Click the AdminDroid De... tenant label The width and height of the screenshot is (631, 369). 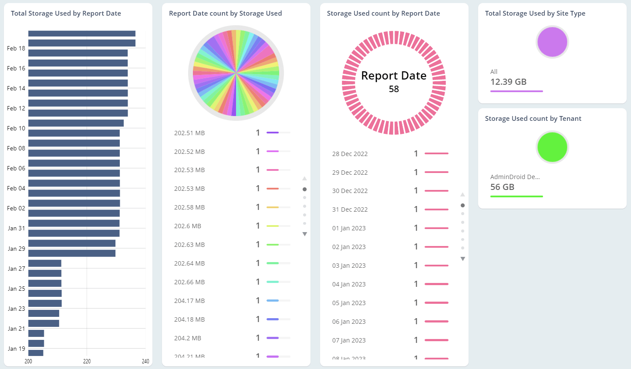tap(515, 177)
